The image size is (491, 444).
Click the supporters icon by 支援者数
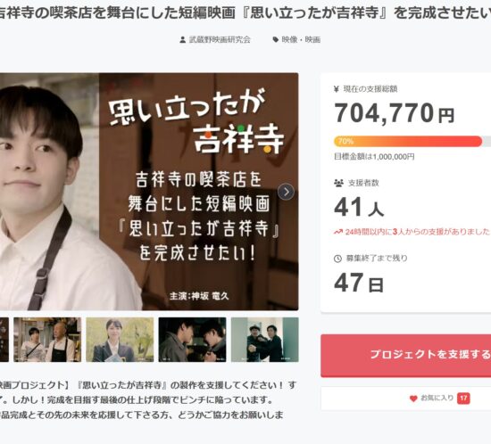pos(338,183)
